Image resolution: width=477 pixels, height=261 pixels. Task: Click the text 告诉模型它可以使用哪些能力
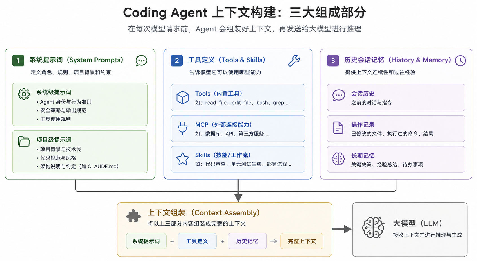coord(225,72)
